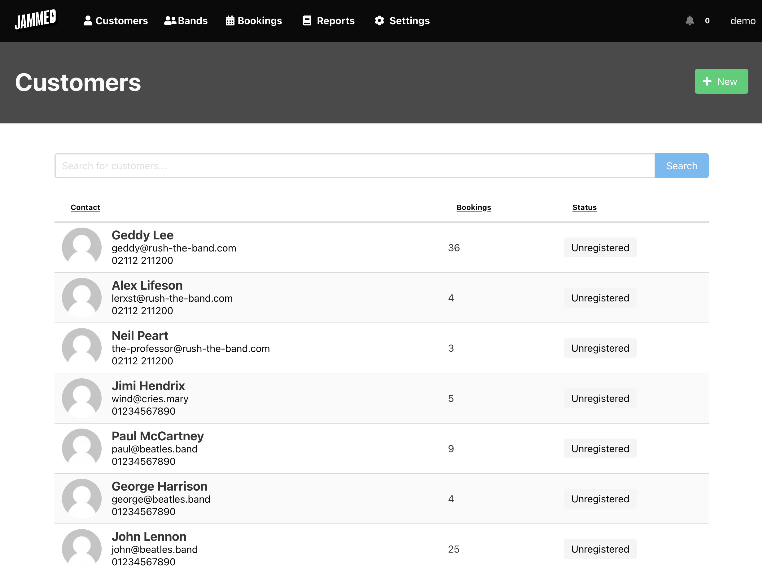Sort by the Bookings column
The height and width of the screenshot is (574, 762).
(474, 207)
